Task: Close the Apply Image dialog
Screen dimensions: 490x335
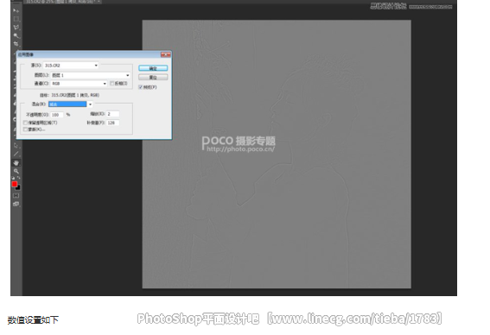Action: (166, 54)
